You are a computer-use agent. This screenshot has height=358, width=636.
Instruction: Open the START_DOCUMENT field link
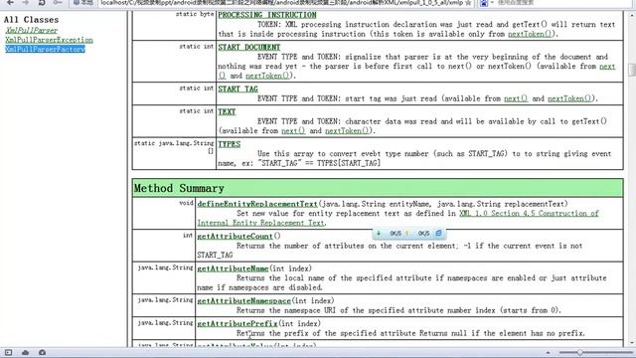[x=249, y=47]
